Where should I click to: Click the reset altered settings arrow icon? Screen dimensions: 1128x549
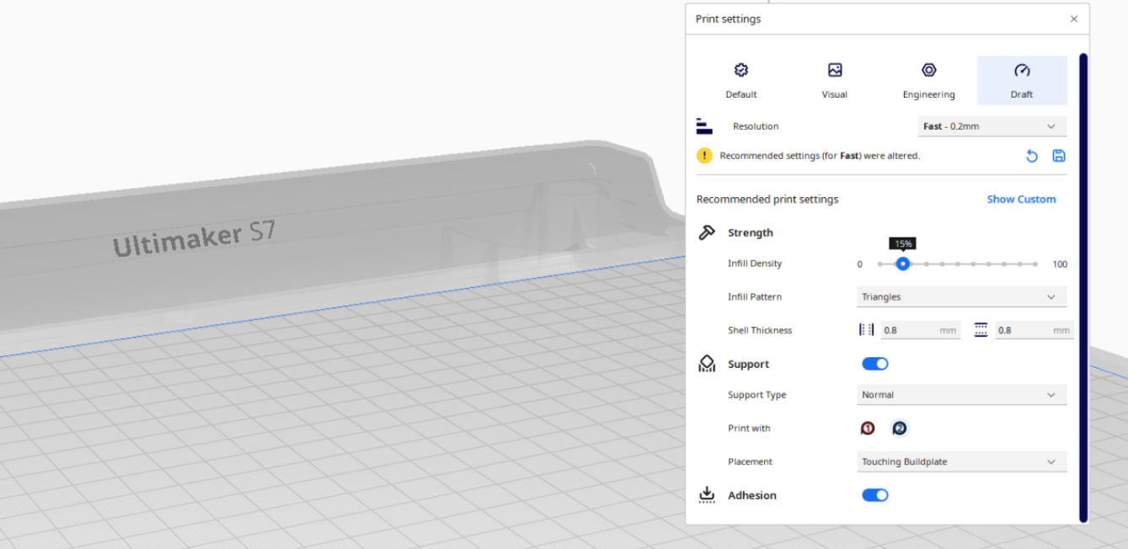(1032, 156)
